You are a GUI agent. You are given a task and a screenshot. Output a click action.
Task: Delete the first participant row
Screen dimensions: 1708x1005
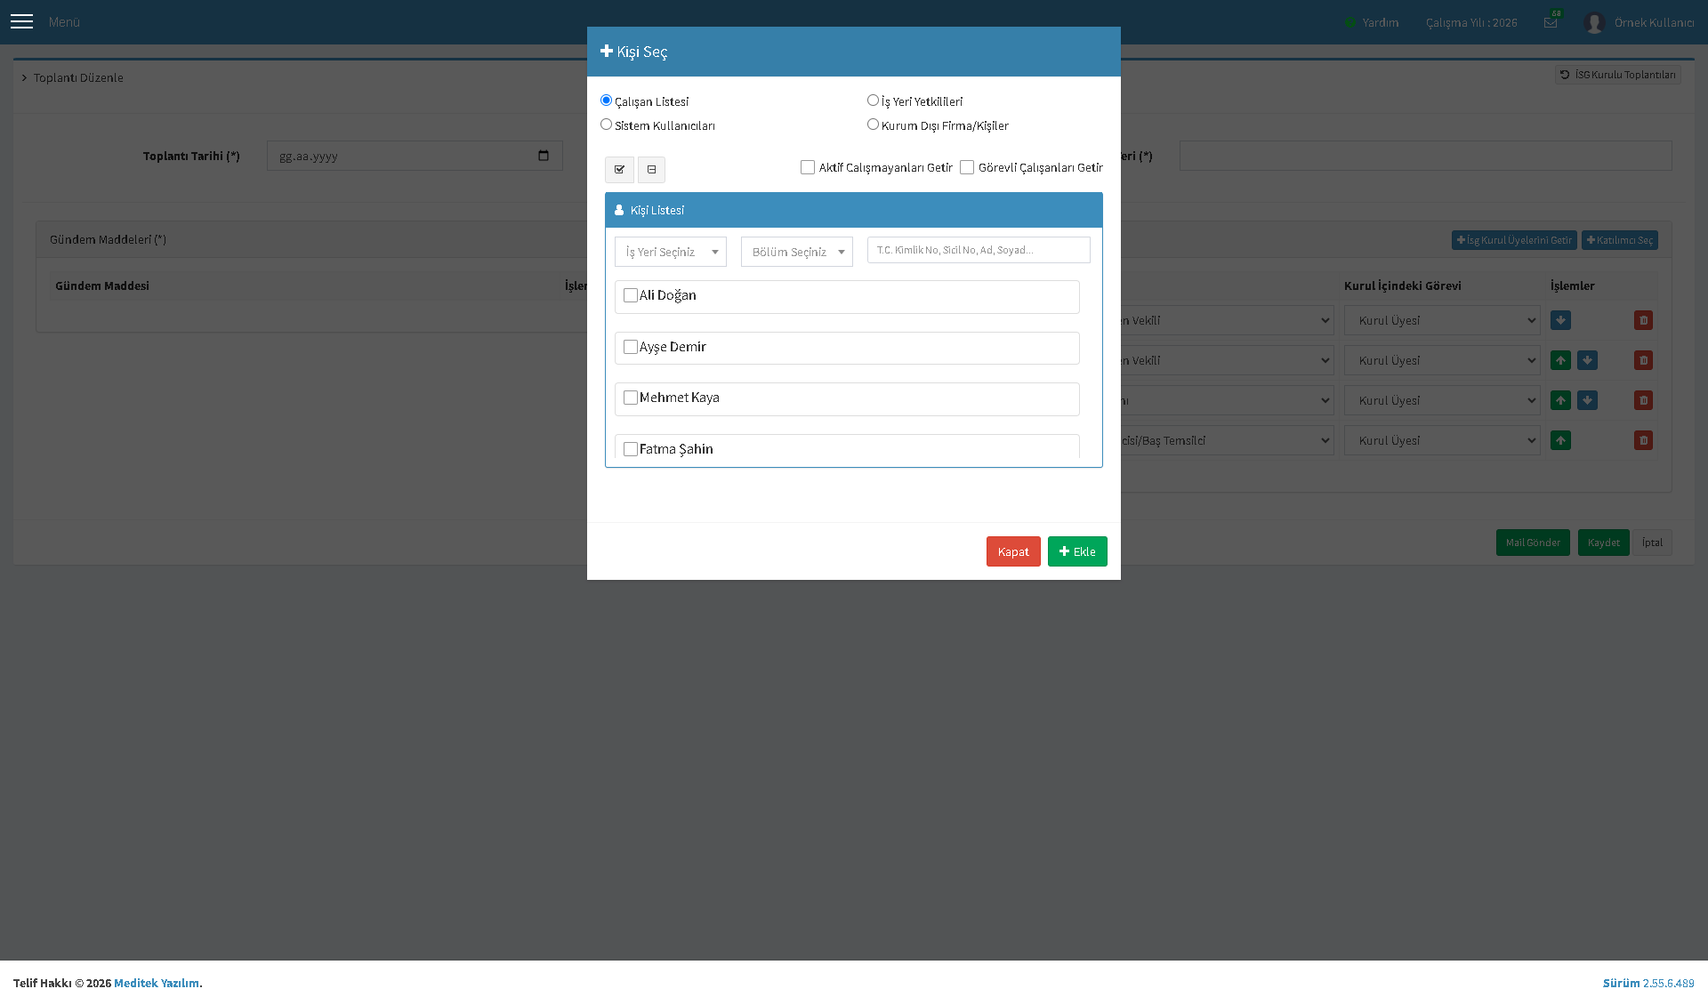coord(1643,320)
